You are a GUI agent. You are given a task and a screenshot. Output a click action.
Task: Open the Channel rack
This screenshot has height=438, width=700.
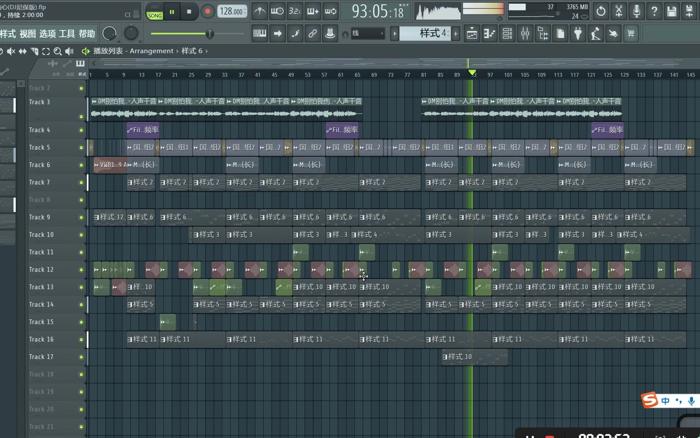pyautogui.click(x=507, y=34)
